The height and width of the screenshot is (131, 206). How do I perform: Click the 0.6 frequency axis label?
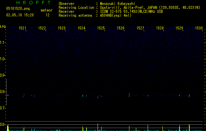point(3,124)
